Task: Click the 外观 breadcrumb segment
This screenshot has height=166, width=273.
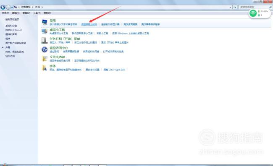Action: pos(37,7)
